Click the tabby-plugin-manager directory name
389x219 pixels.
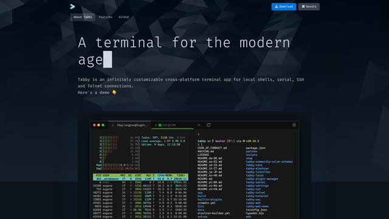tap(262, 179)
